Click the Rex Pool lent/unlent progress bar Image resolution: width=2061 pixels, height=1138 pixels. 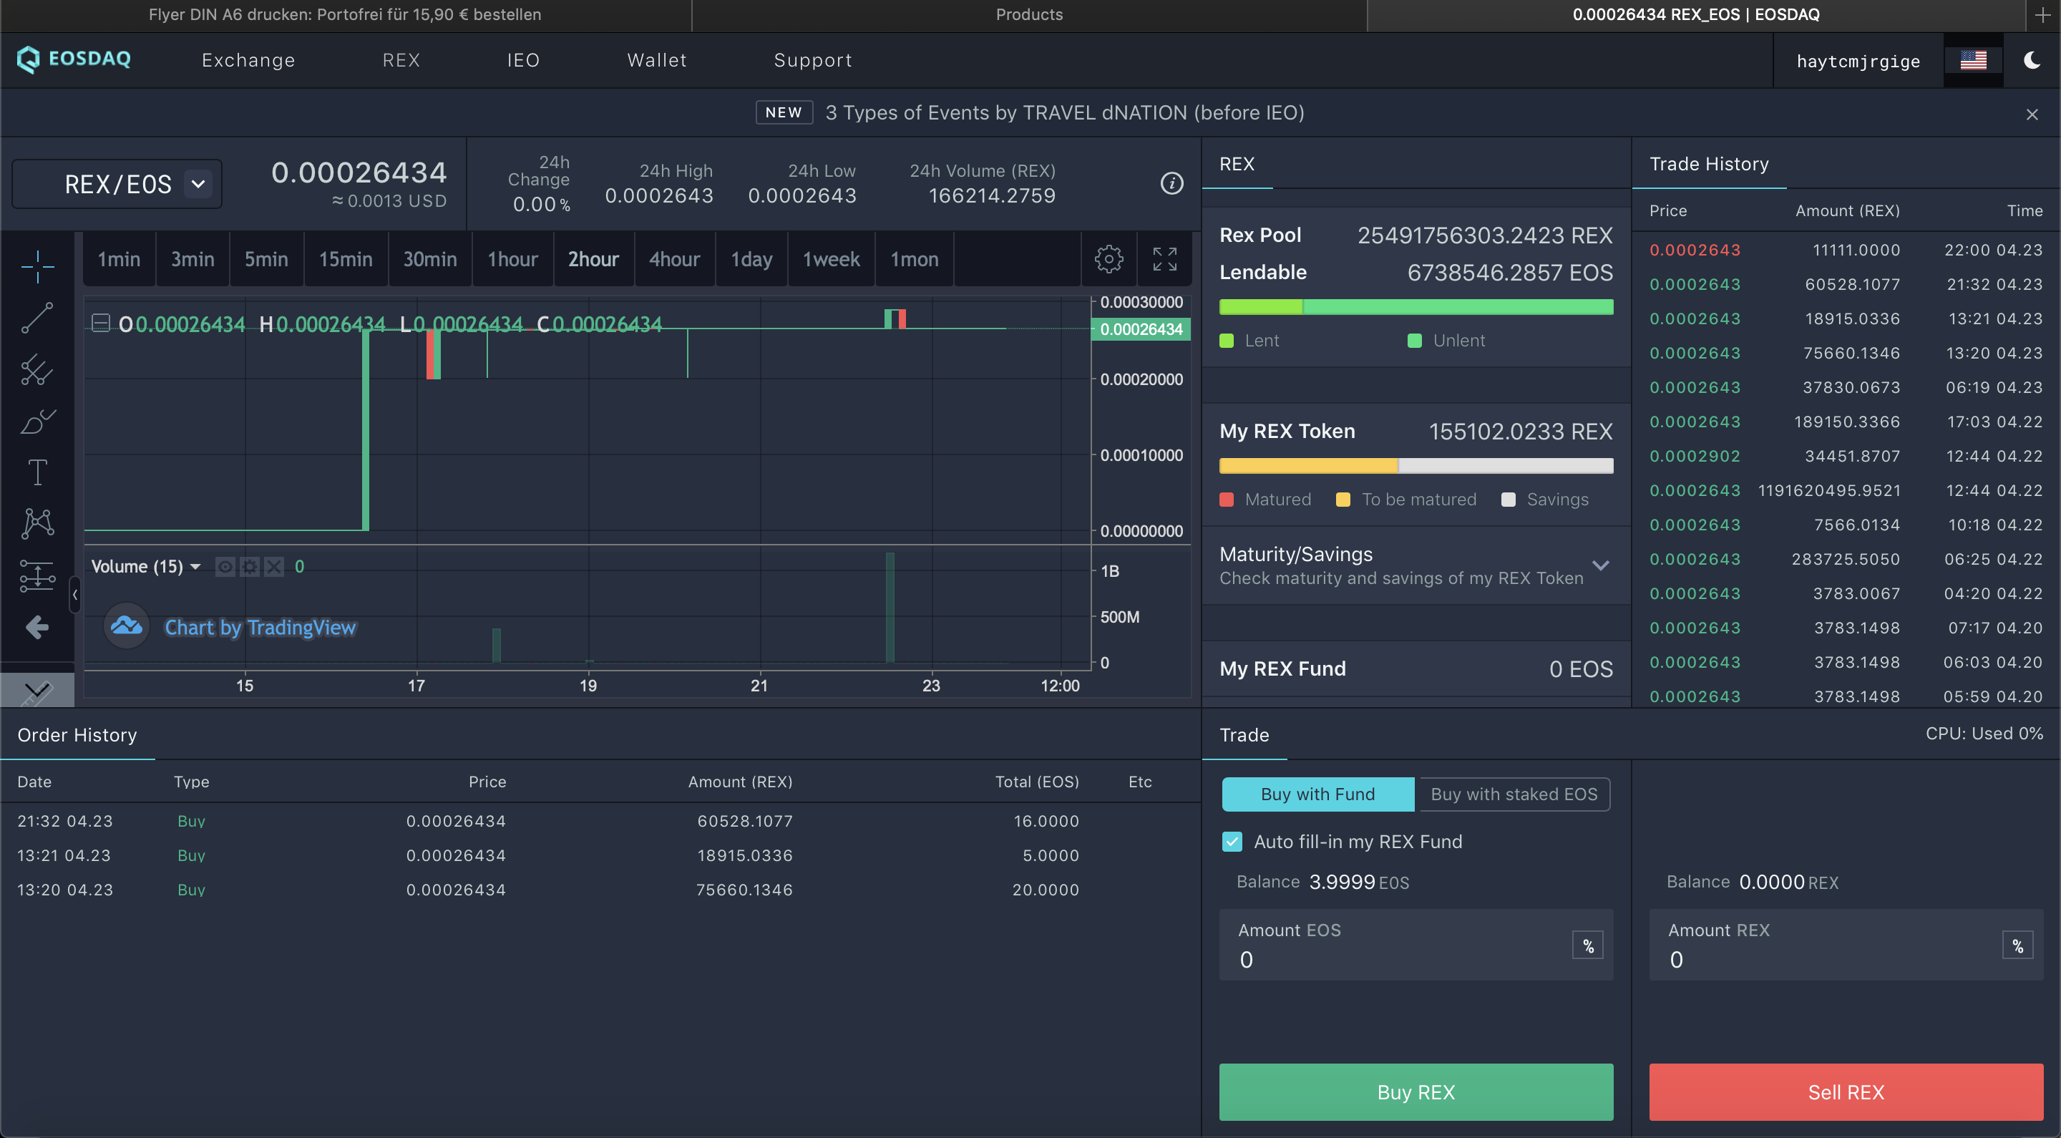(1416, 306)
